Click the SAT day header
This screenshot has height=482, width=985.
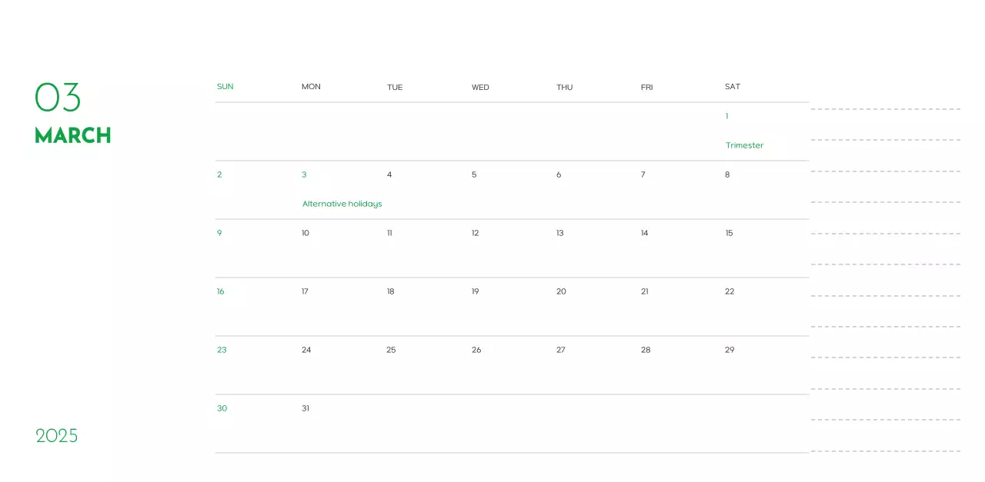[x=732, y=87]
